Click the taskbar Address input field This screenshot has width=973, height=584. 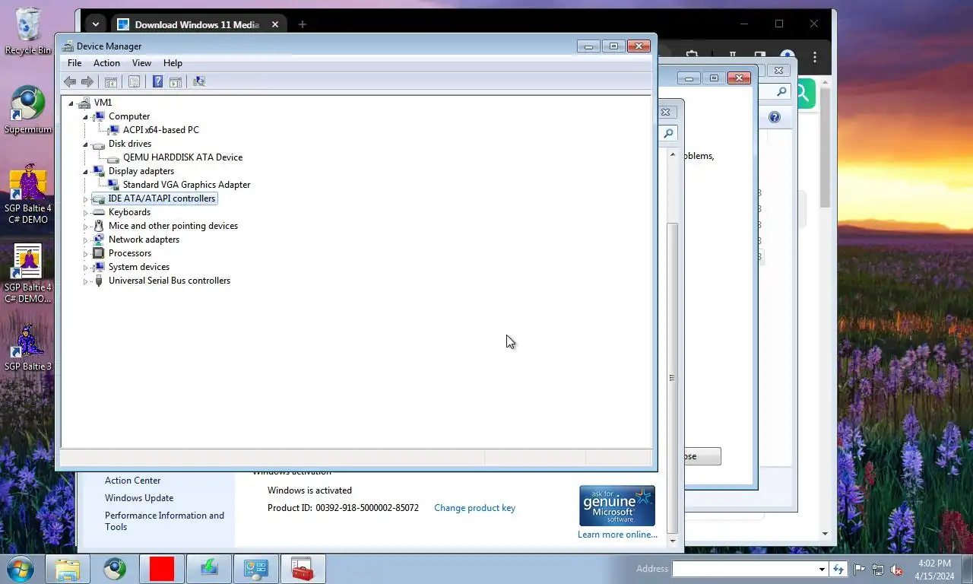(744, 569)
